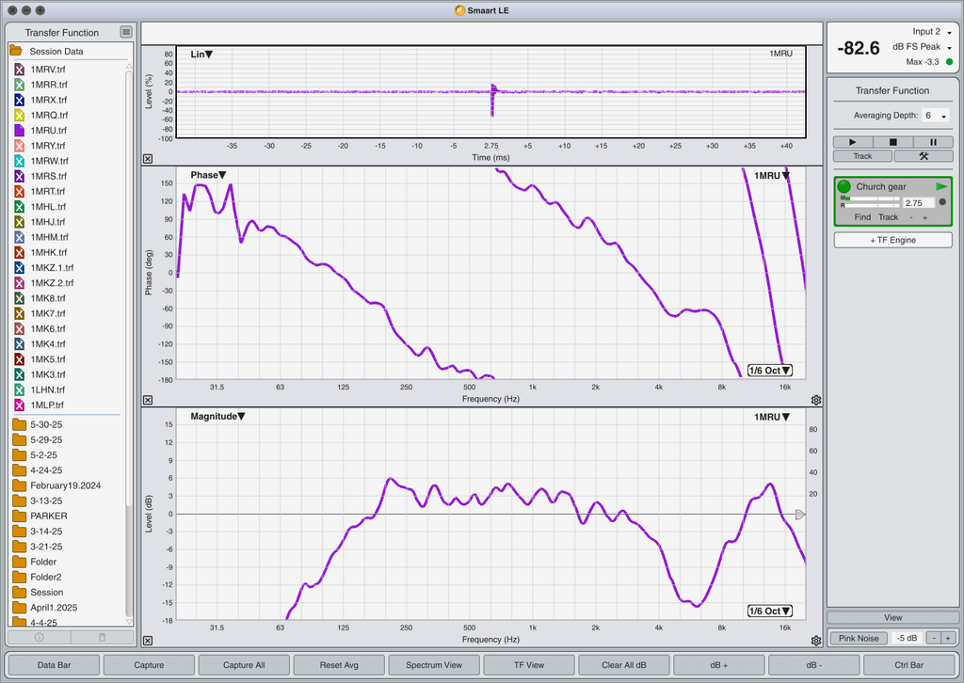Open the Averaging Depth dropdown
The image size is (964, 683).
pos(936,116)
